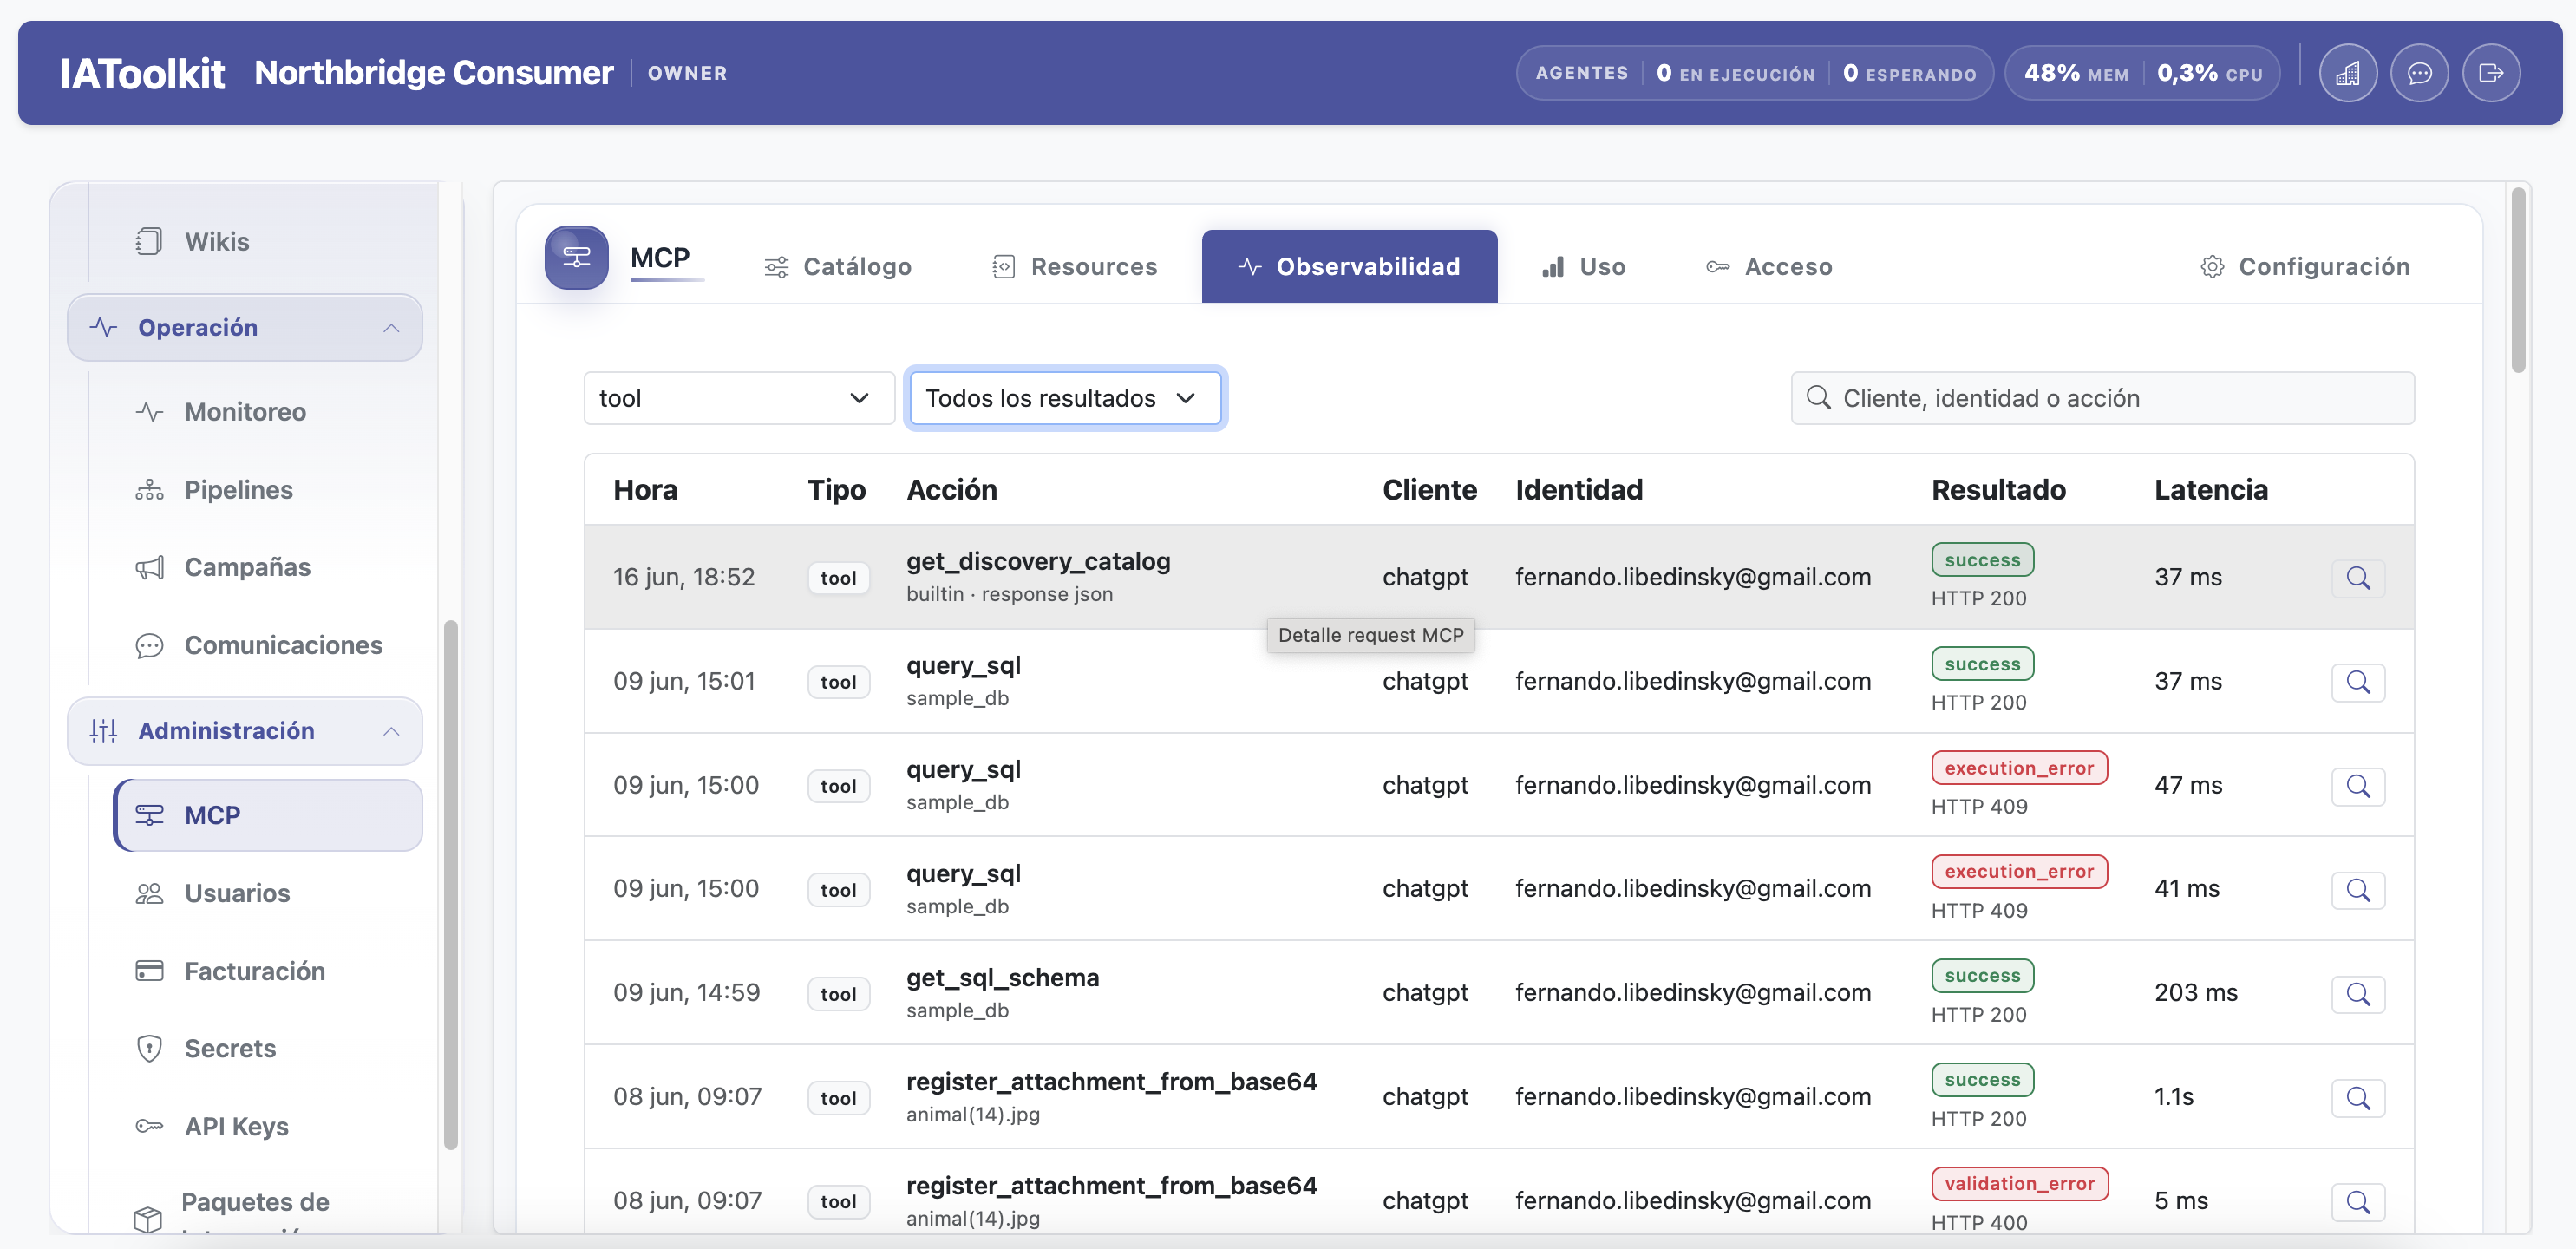The height and width of the screenshot is (1249, 2576).
Task: Click the MCP server icon beside title
Action: [576, 257]
